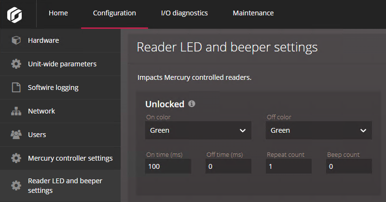Click the Softwire logging document icon

pos(16,88)
